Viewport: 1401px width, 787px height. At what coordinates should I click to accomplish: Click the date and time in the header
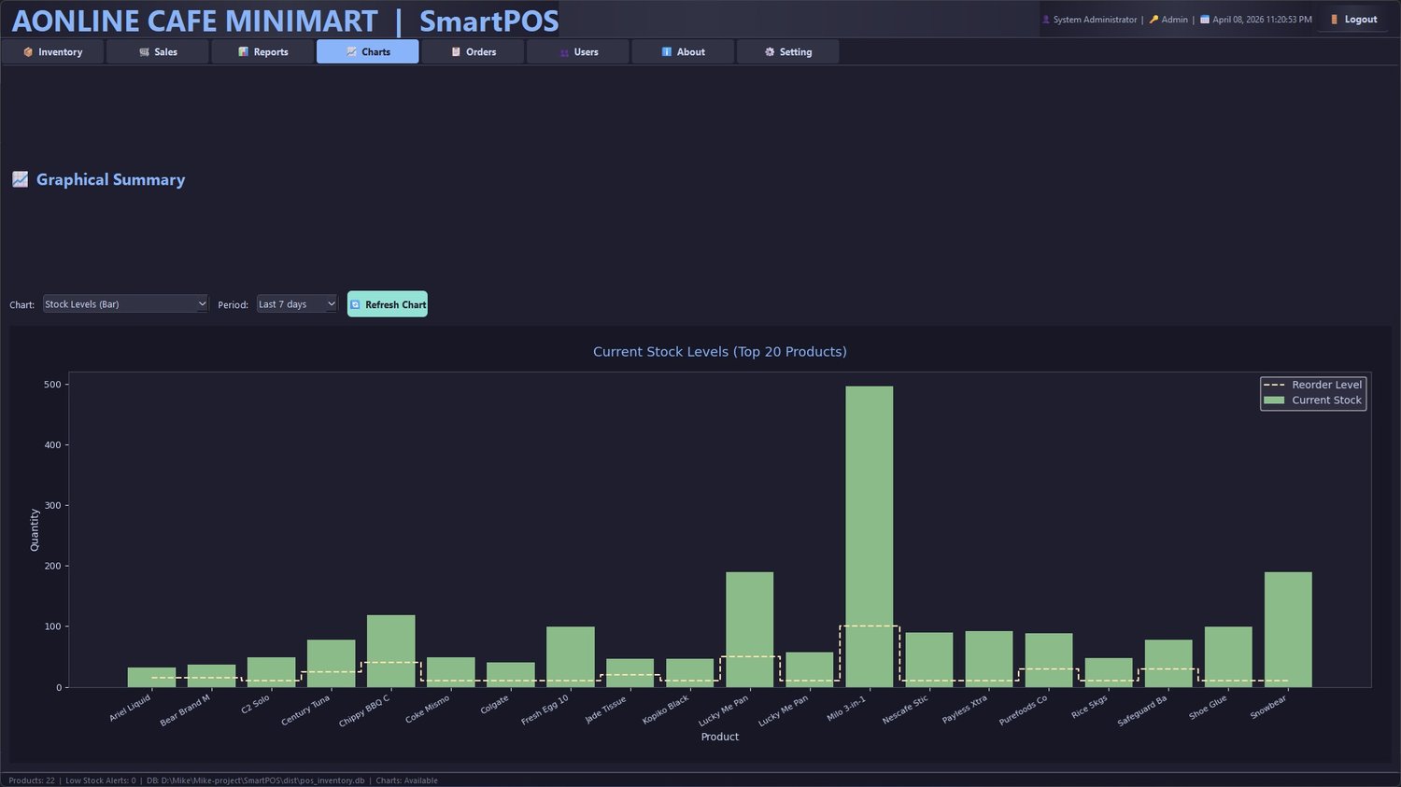tap(1262, 20)
